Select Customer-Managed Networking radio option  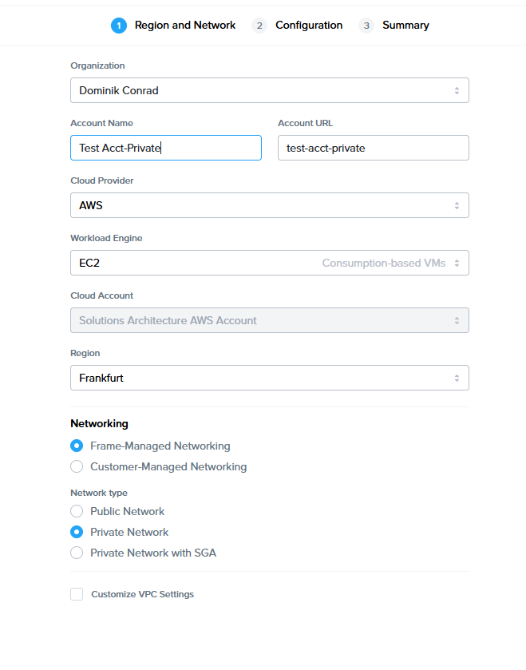[x=77, y=467]
